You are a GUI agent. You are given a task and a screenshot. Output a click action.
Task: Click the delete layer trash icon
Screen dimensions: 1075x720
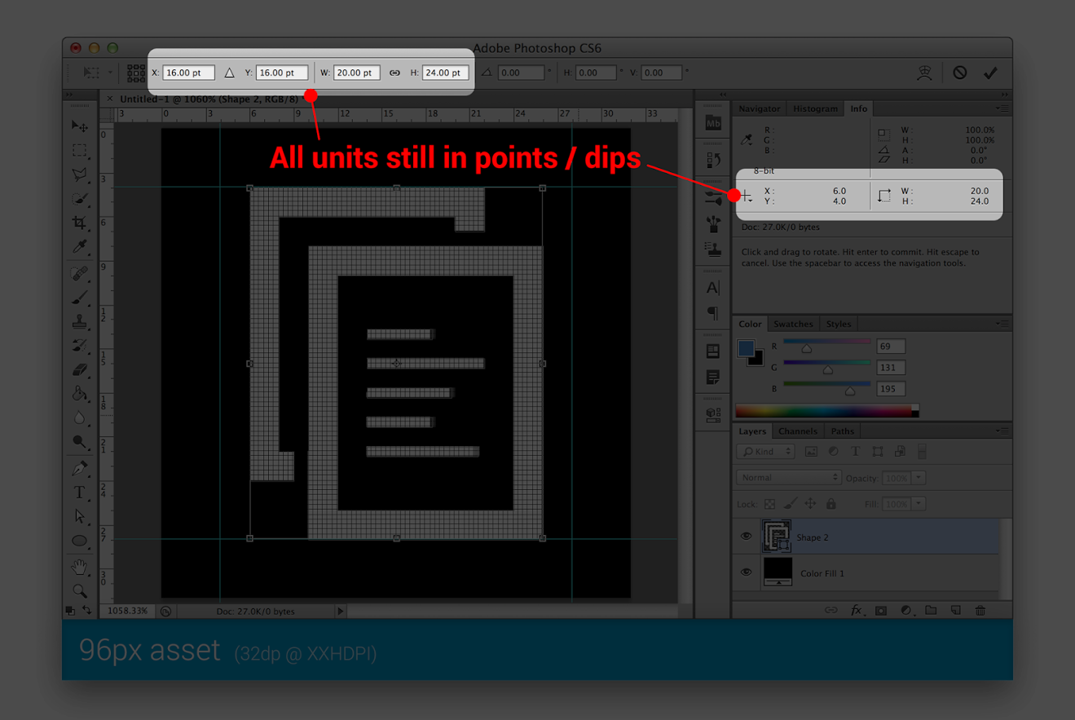coord(980,610)
